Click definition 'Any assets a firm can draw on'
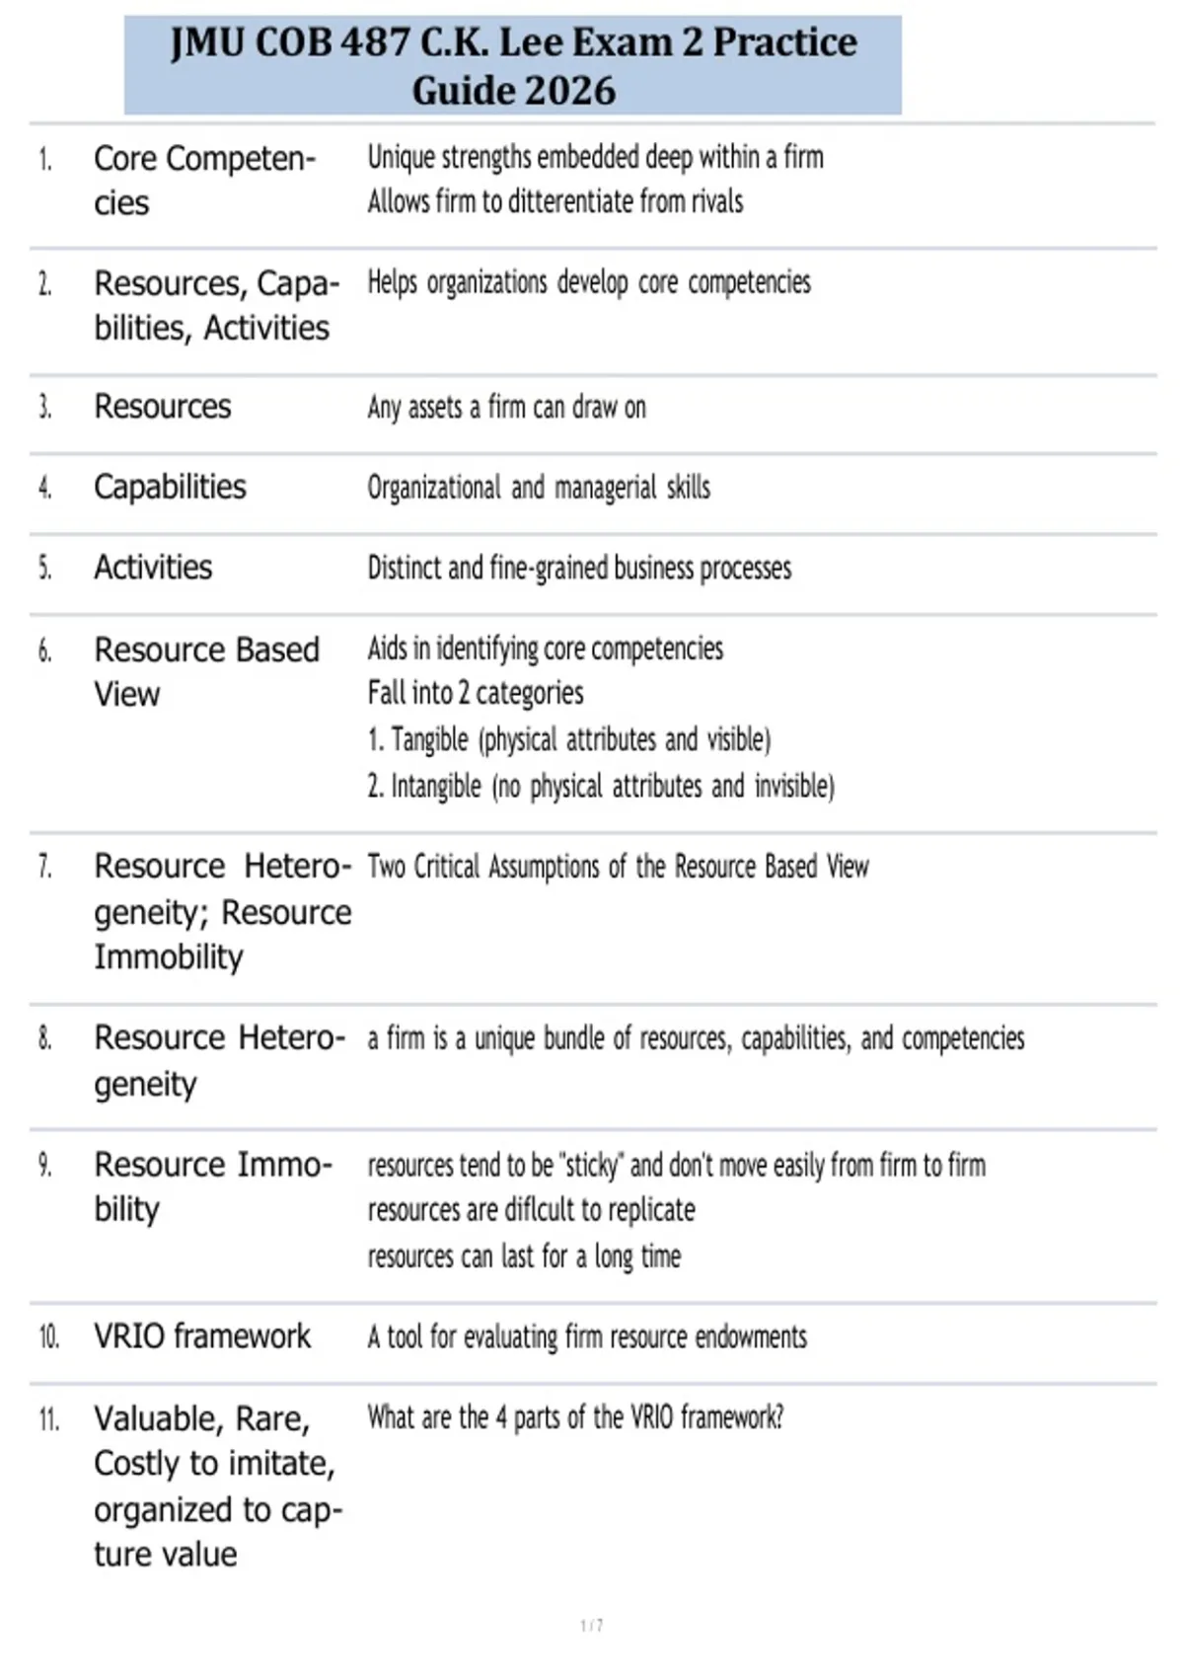This screenshot has width=1184, height=1678. (507, 407)
